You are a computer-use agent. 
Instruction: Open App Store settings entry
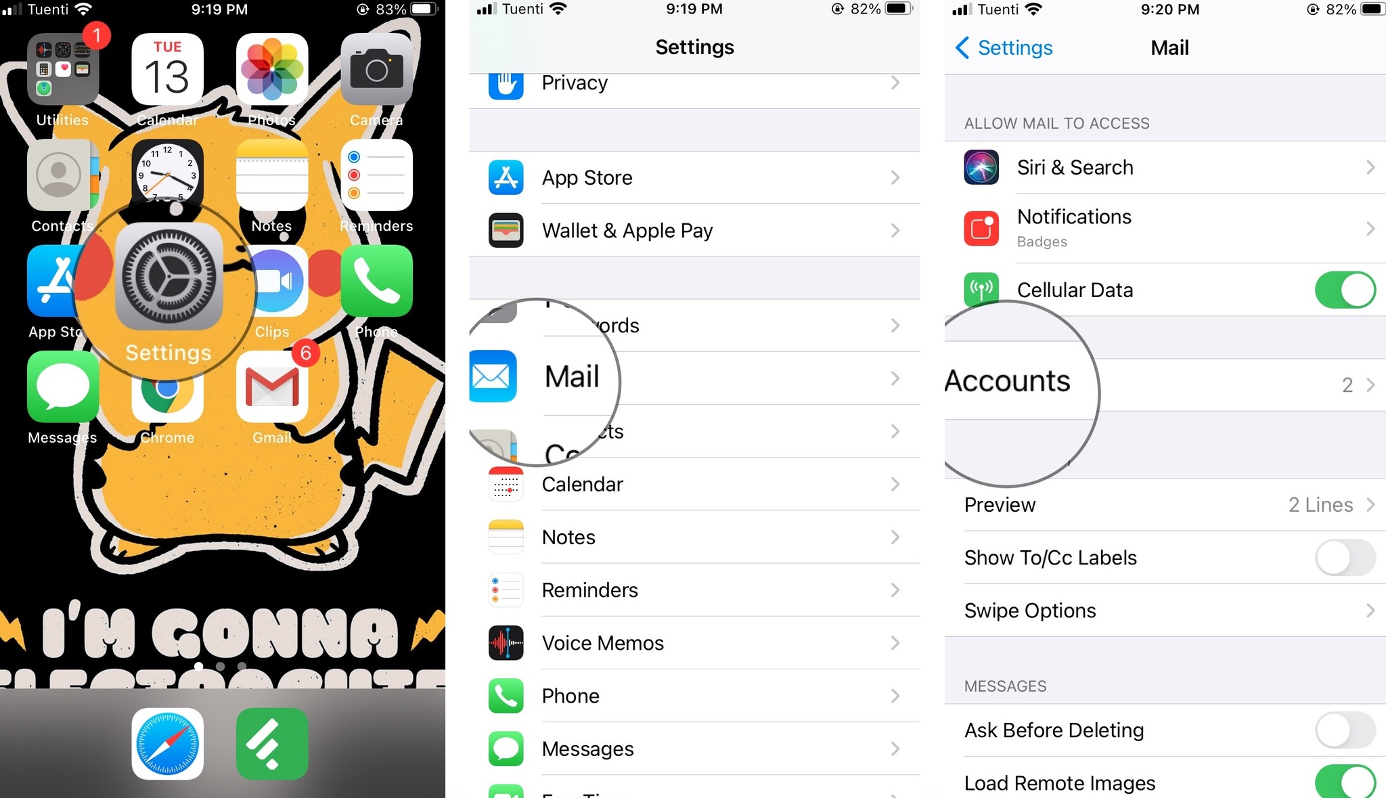coord(694,178)
